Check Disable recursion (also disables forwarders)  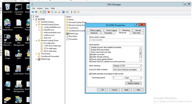pyautogui.click(x=90, y=47)
